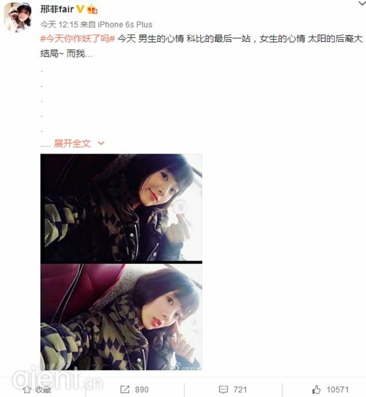This screenshot has height=397, width=366.
Task: Open the #今天你作妖了吗# hashtag topic
Action: coord(78,39)
